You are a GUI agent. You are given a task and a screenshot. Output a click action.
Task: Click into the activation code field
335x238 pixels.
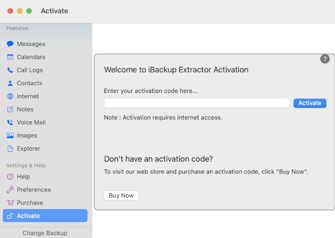tap(196, 103)
